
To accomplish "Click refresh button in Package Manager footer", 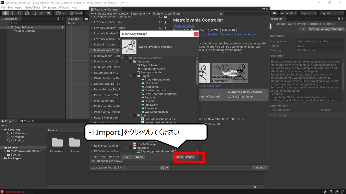I will [x=162, y=168].
